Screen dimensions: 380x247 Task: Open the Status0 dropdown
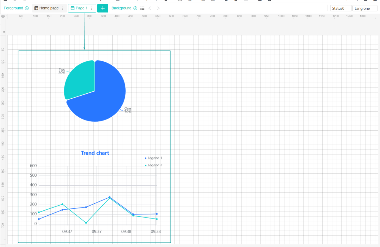point(341,9)
